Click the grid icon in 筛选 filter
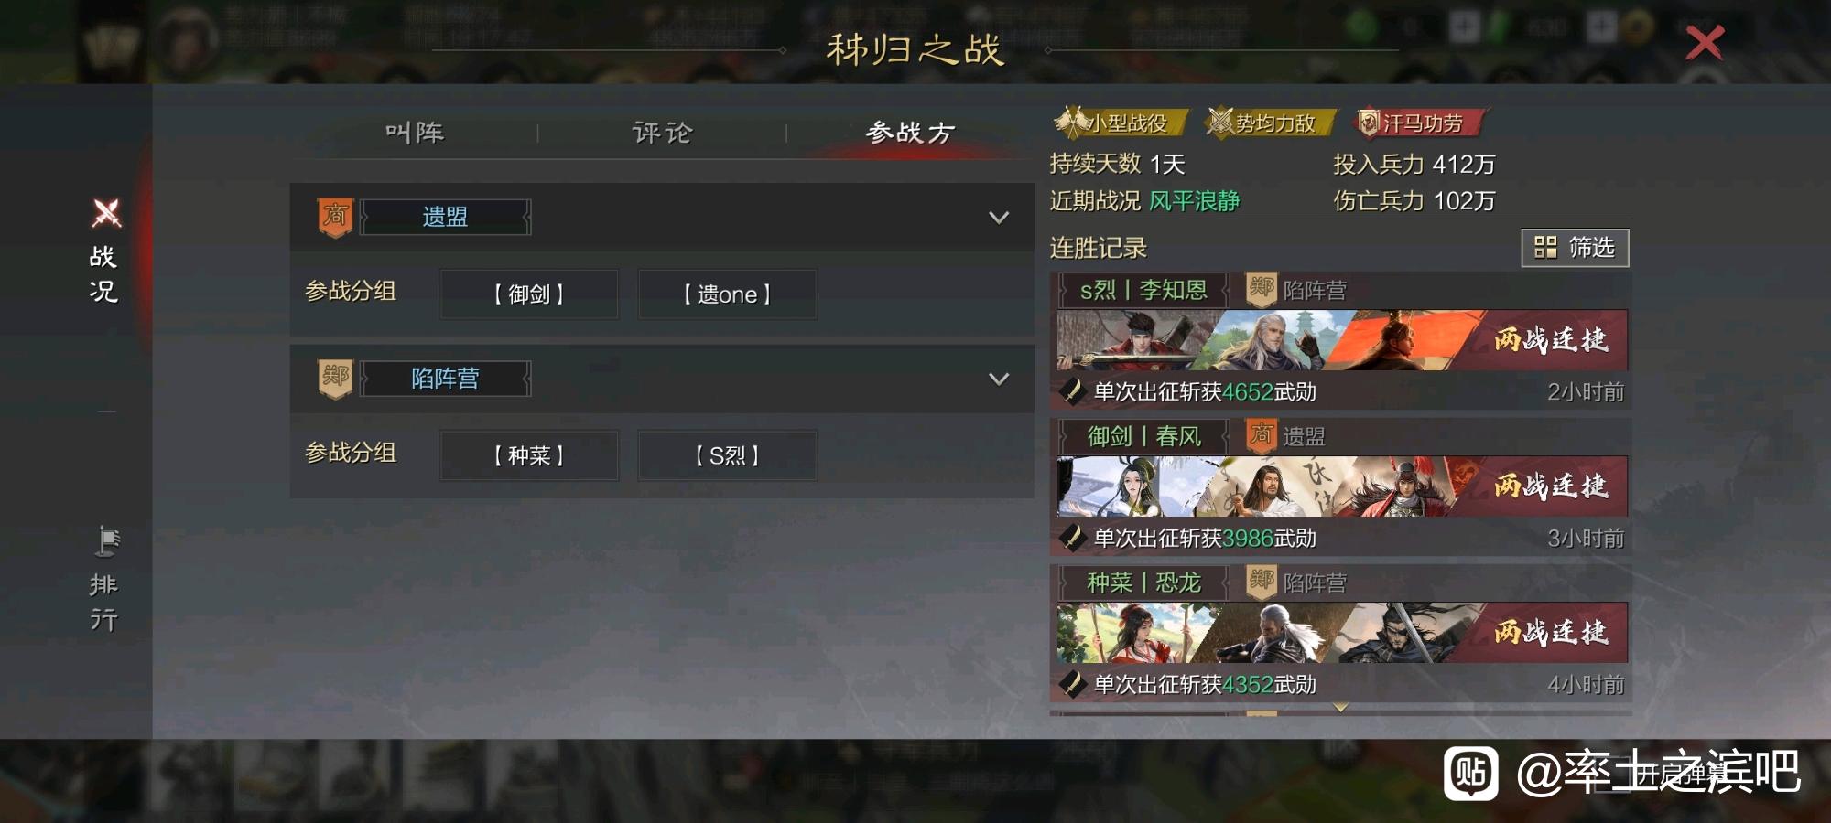The width and height of the screenshot is (1831, 823). click(x=1545, y=248)
